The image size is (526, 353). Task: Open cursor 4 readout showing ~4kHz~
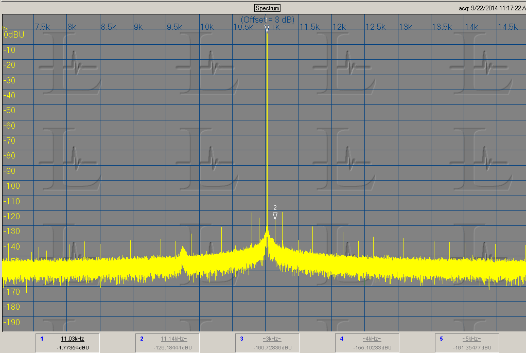(x=367, y=343)
